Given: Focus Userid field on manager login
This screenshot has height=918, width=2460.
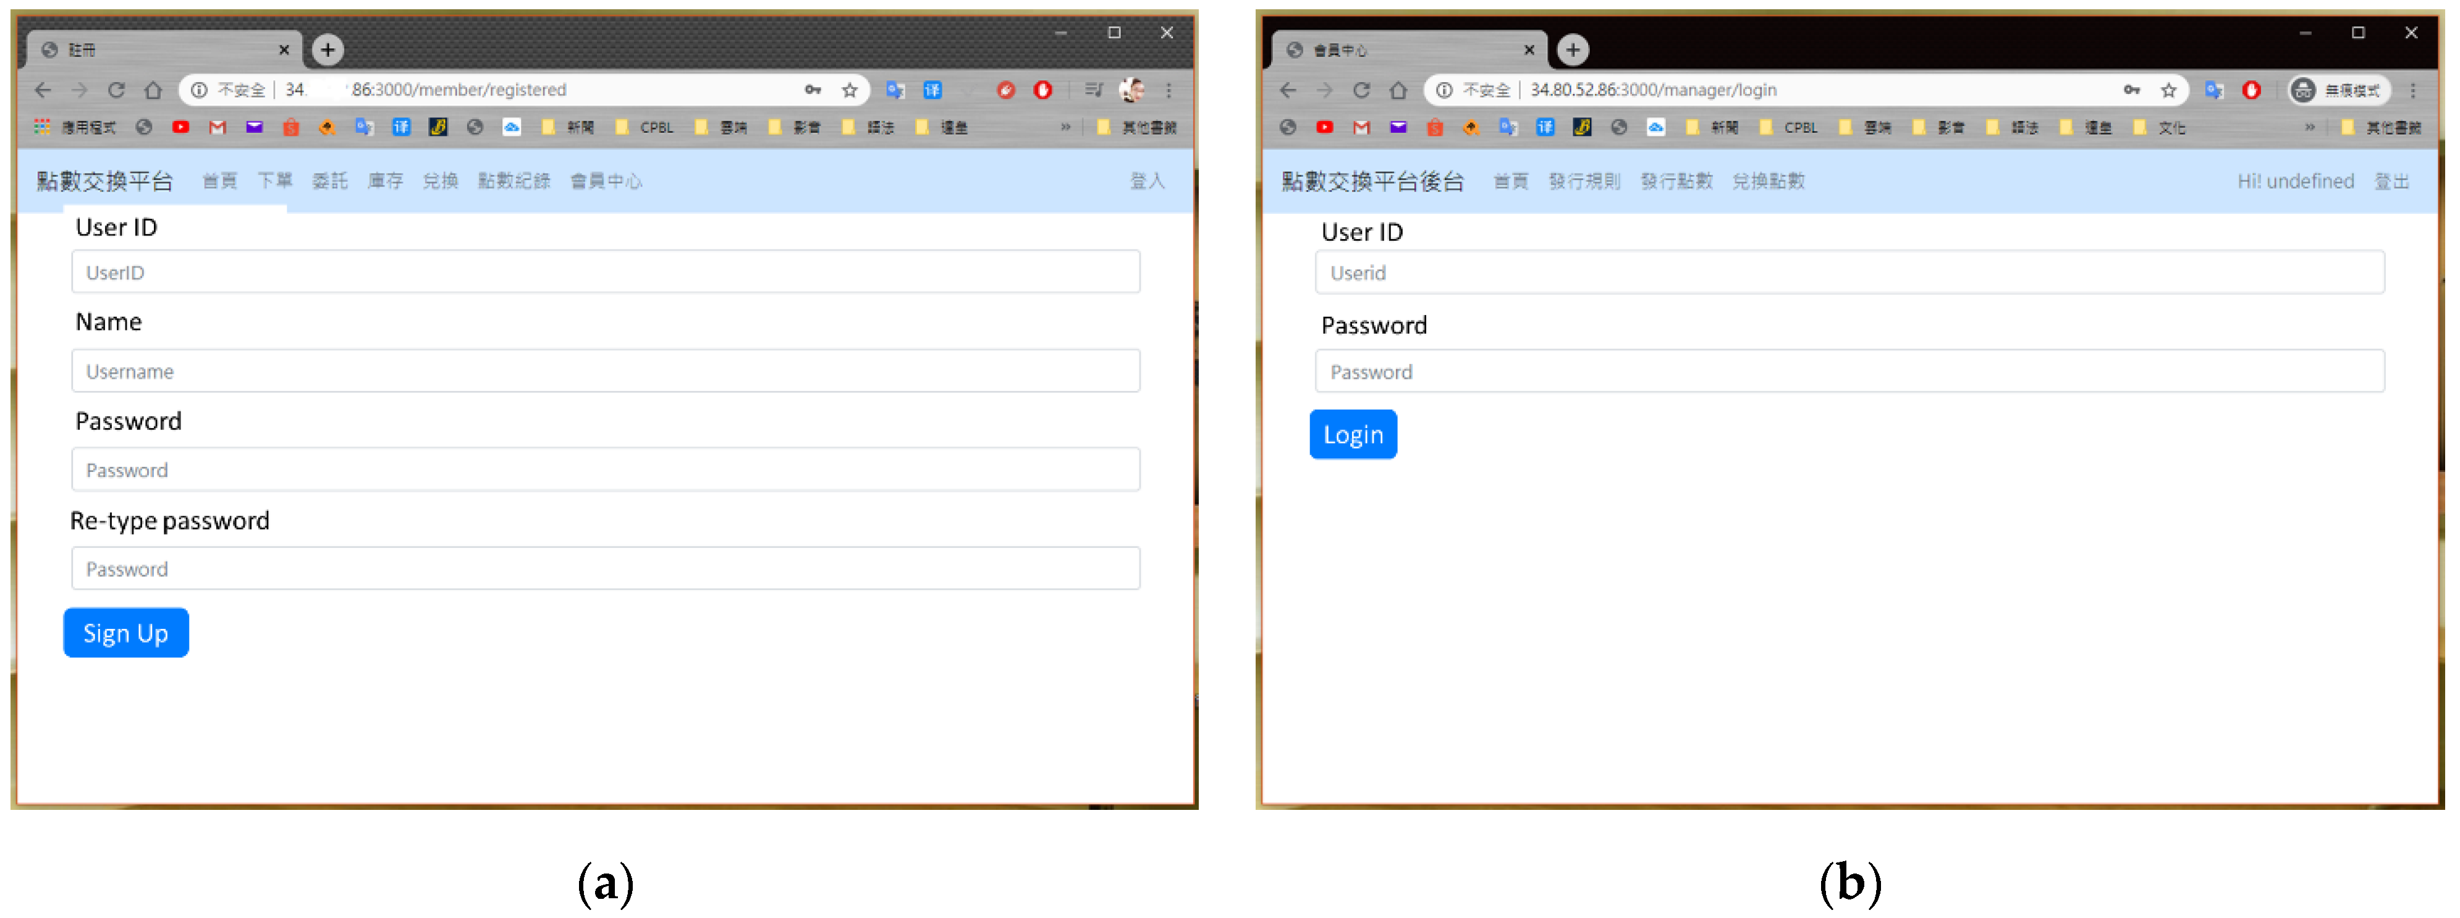Looking at the screenshot, I should pyautogui.click(x=1849, y=273).
